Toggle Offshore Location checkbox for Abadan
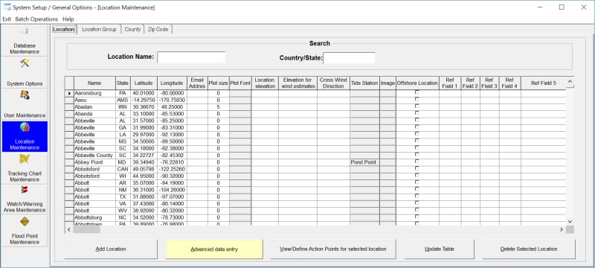The width and height of the screenshot is (595, 268). click(417, 106)
